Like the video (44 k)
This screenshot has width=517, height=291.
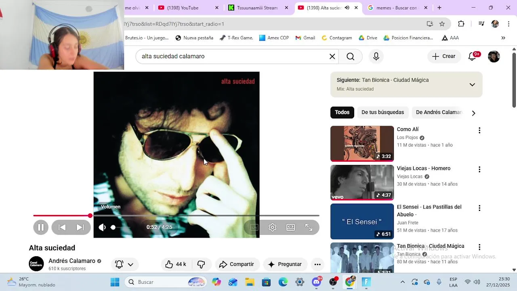coord(176,264)
